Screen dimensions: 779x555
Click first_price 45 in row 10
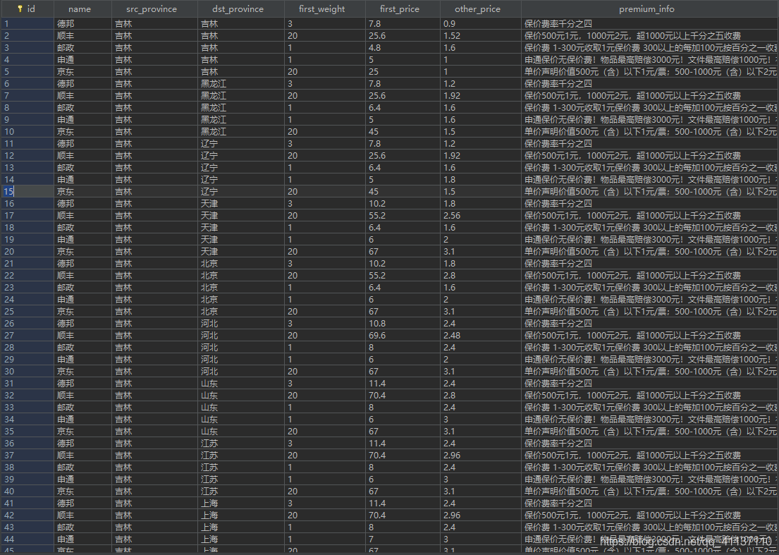tap(403, 132)
